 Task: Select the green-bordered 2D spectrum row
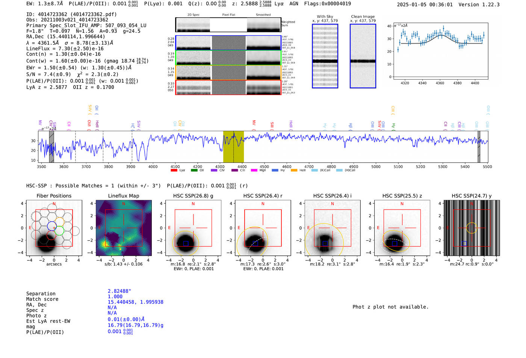click(x=228, y=57)
